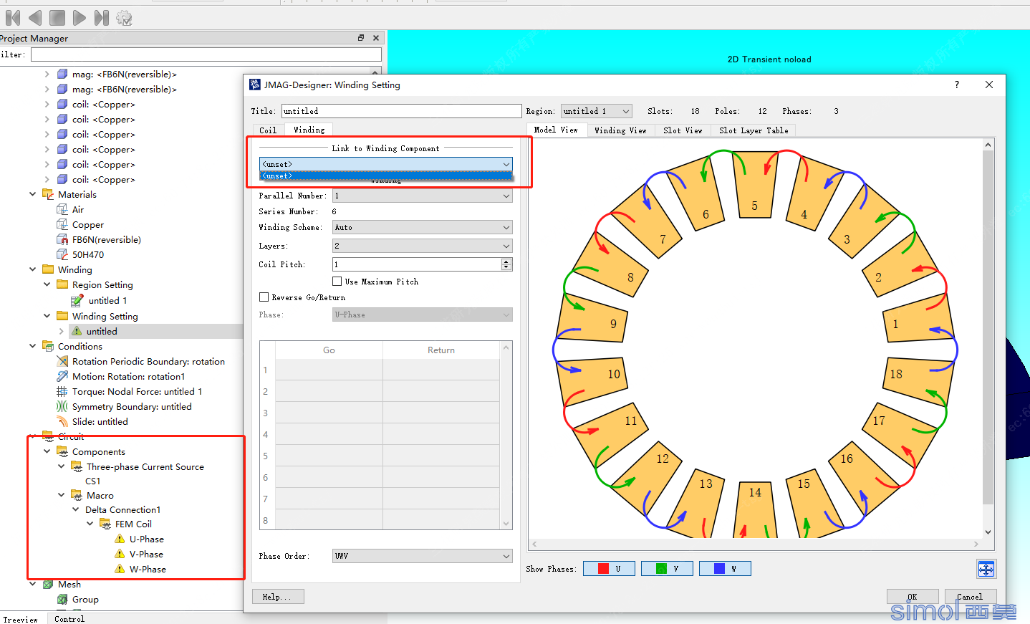Switch to the Treeview tab
This screenshot has width=1030, height=624.
tap(21, 619)
